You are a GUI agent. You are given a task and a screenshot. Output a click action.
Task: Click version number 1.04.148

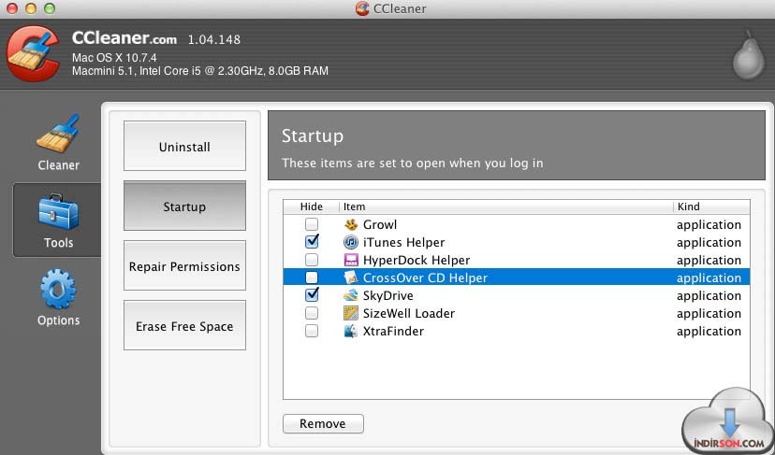click(214, 39)
